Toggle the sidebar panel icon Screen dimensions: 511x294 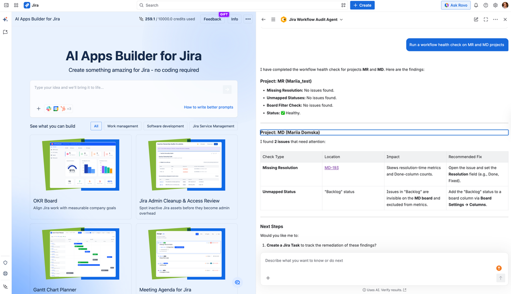[6, 5]
